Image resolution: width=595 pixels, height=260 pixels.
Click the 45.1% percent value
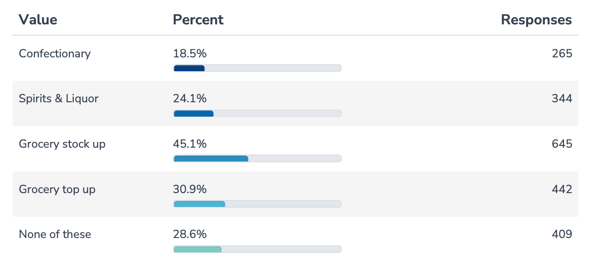[x=190, y=144]
